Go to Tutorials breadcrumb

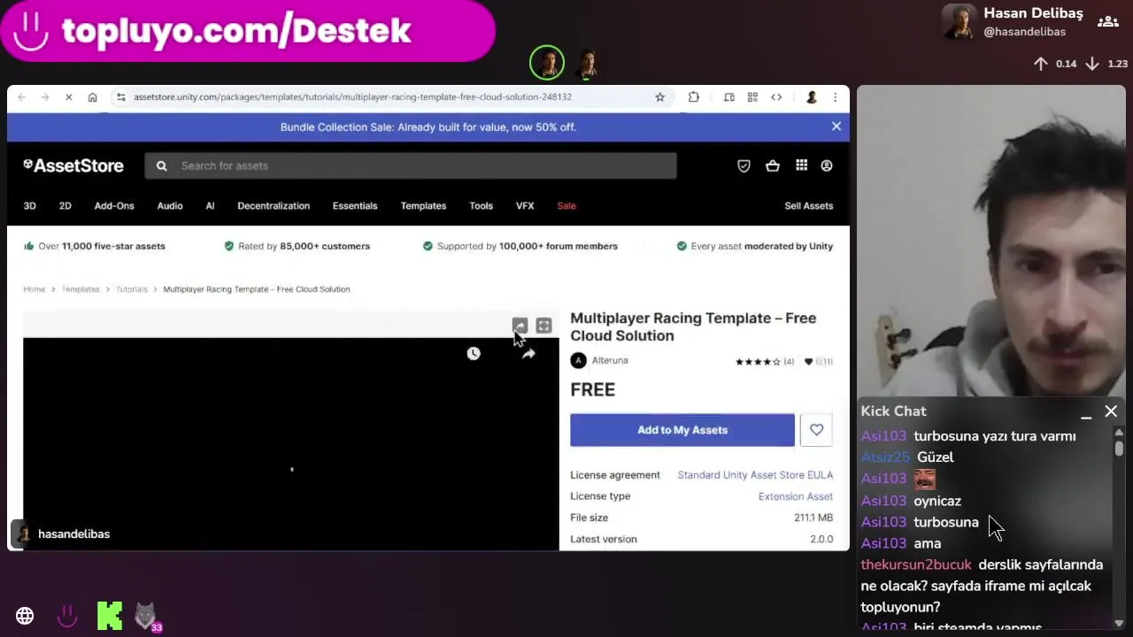(x=132, y=289)
